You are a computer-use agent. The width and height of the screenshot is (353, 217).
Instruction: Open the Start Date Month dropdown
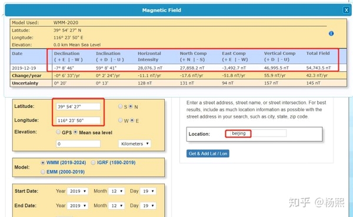116,191
